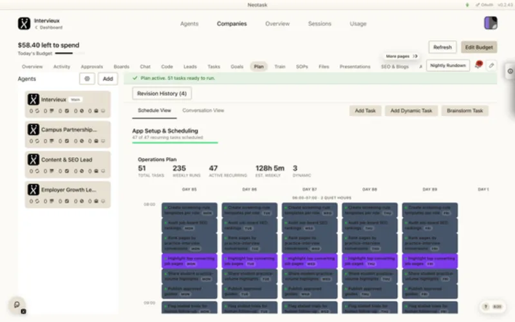Viewport: 515px width, 322px height.
Task: Go back via the Dashboard chevron link
Action: pos(49,28)
